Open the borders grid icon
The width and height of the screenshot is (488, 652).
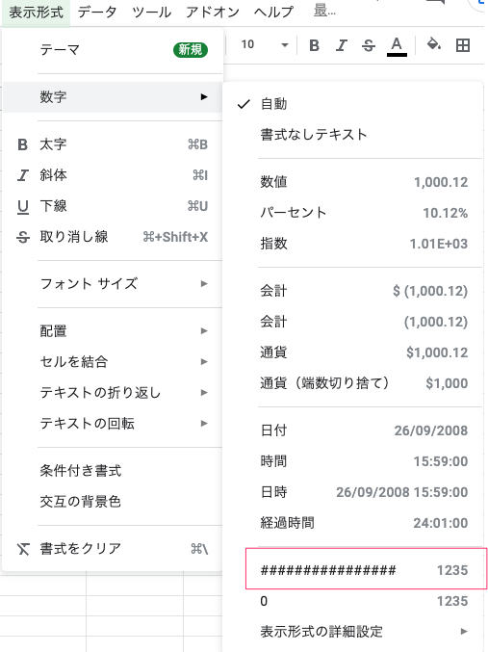click(x=463, y=45)
